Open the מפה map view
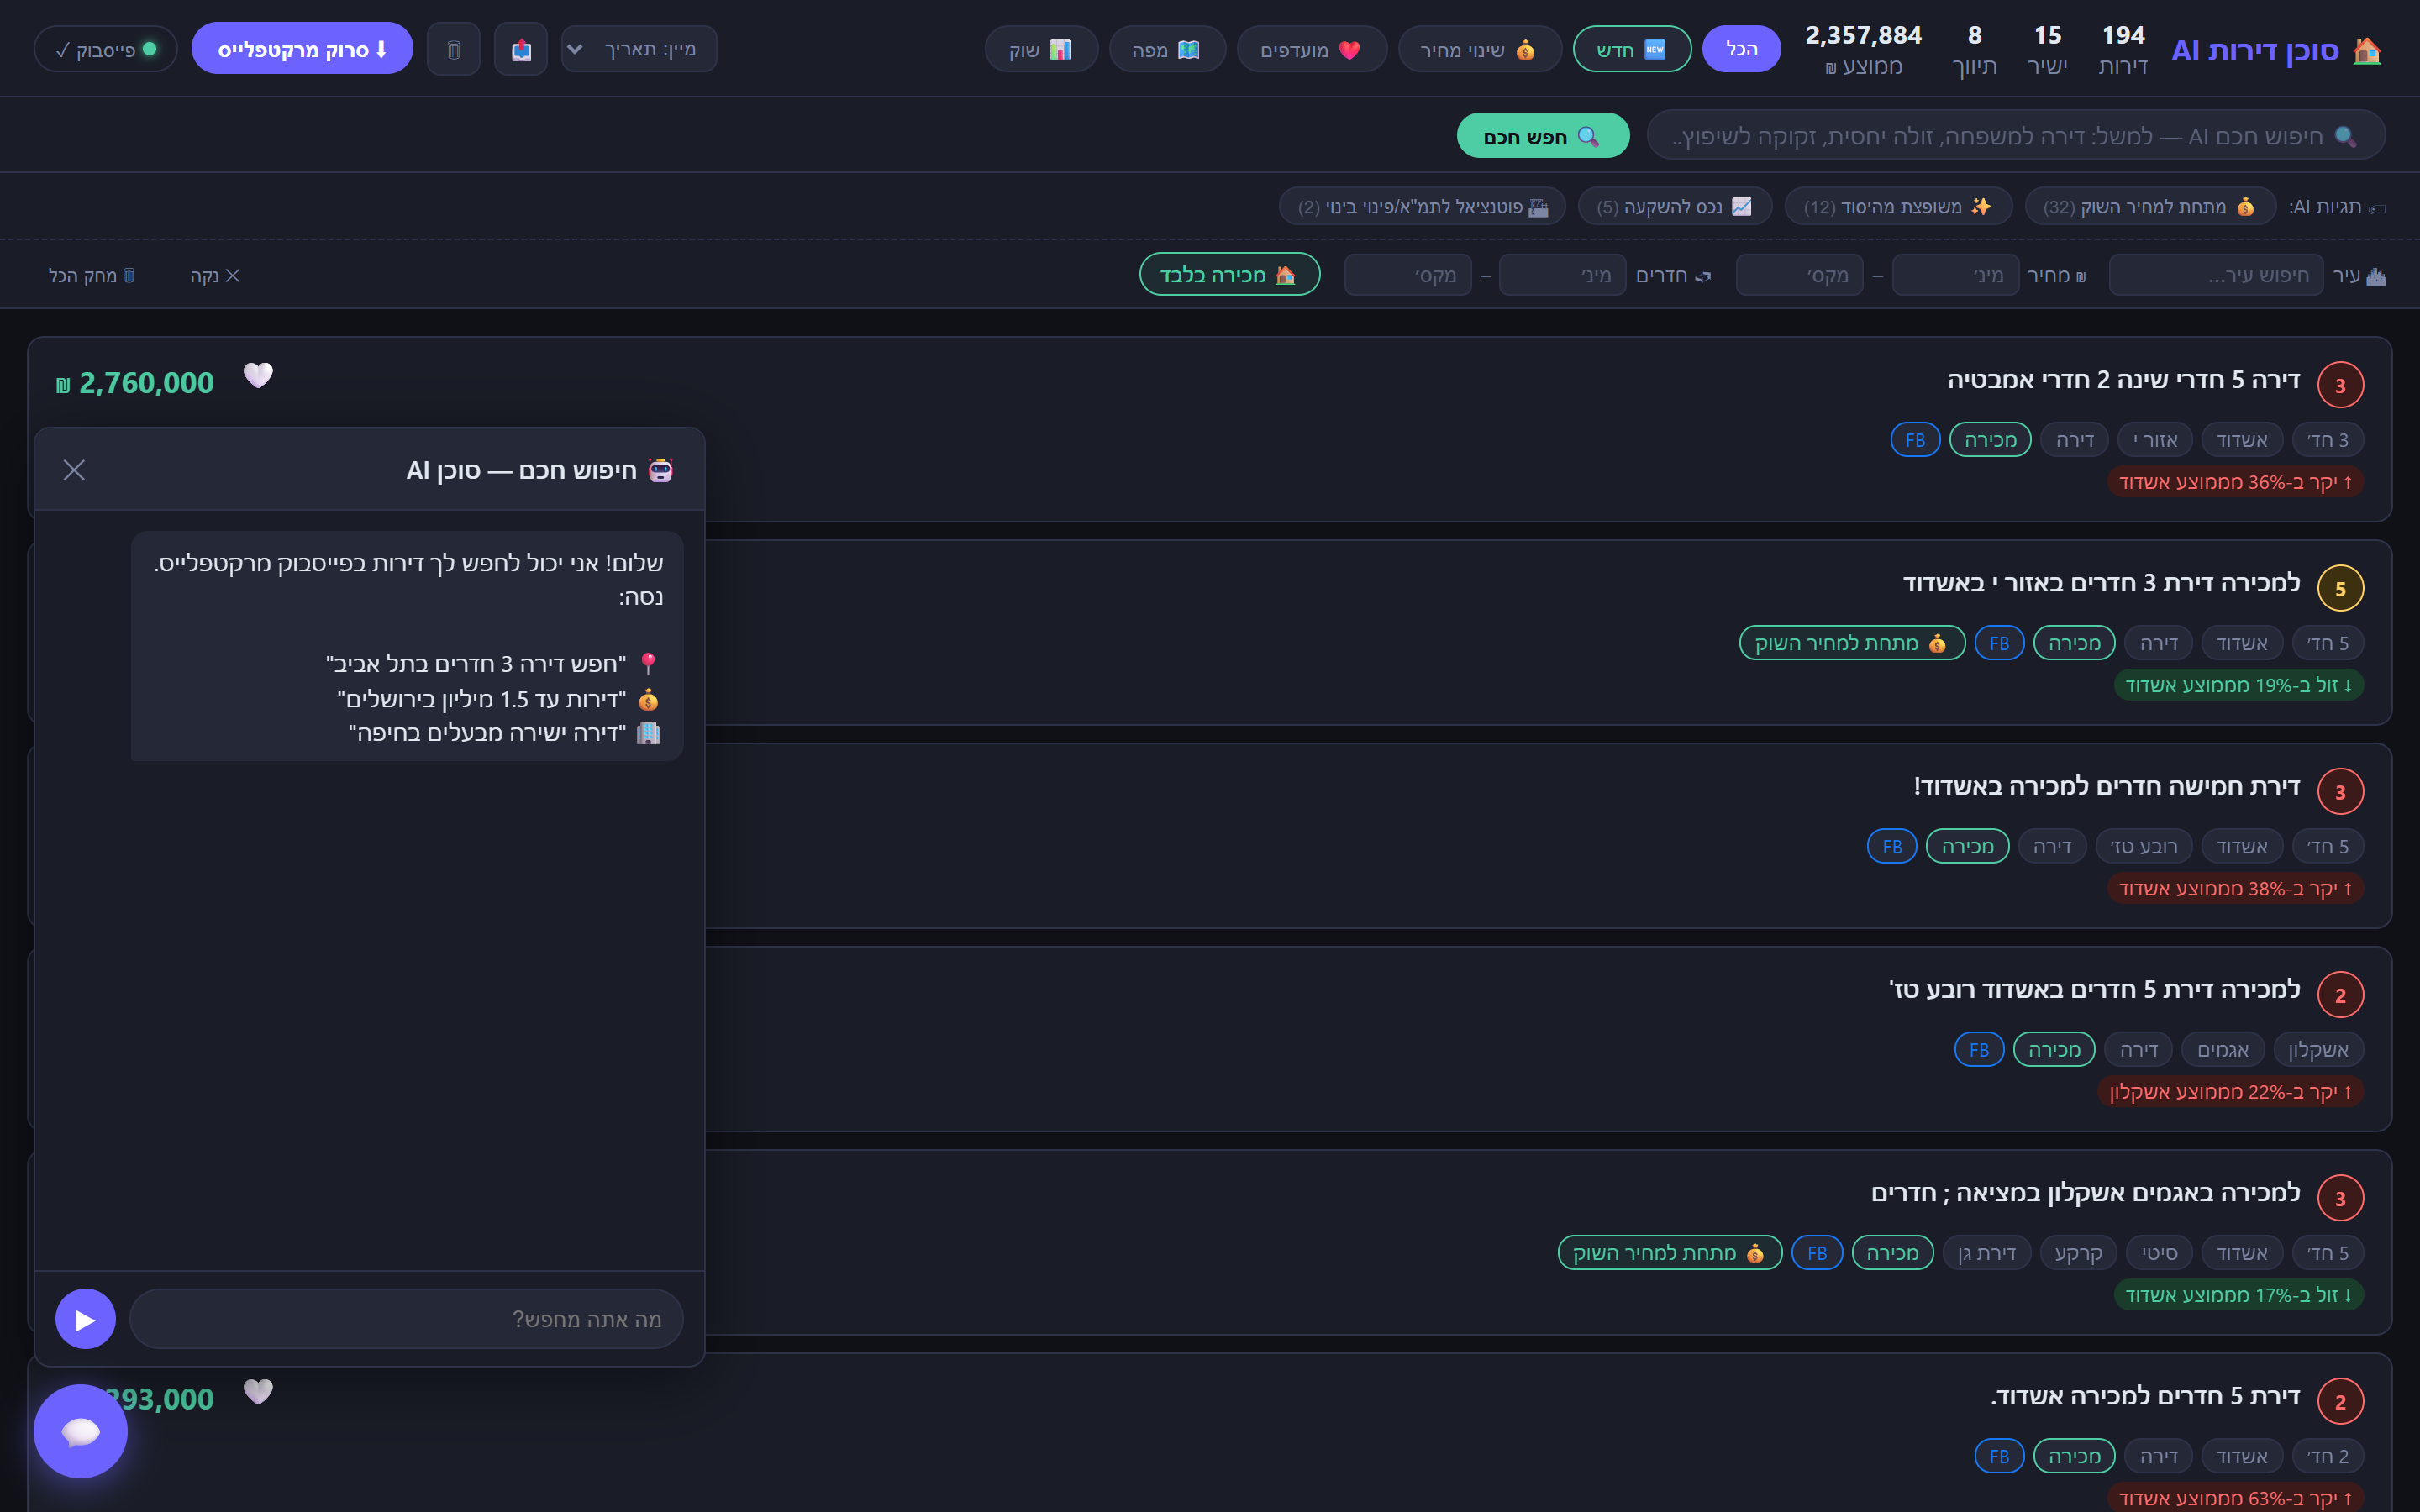Image resolution: width=2420 pixels, height=1512 pixels. [1167, 49]
